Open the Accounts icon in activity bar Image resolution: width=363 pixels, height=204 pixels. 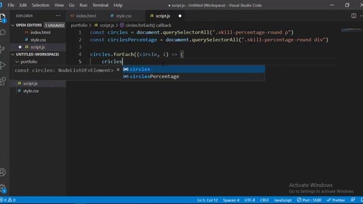pos(2,172)
